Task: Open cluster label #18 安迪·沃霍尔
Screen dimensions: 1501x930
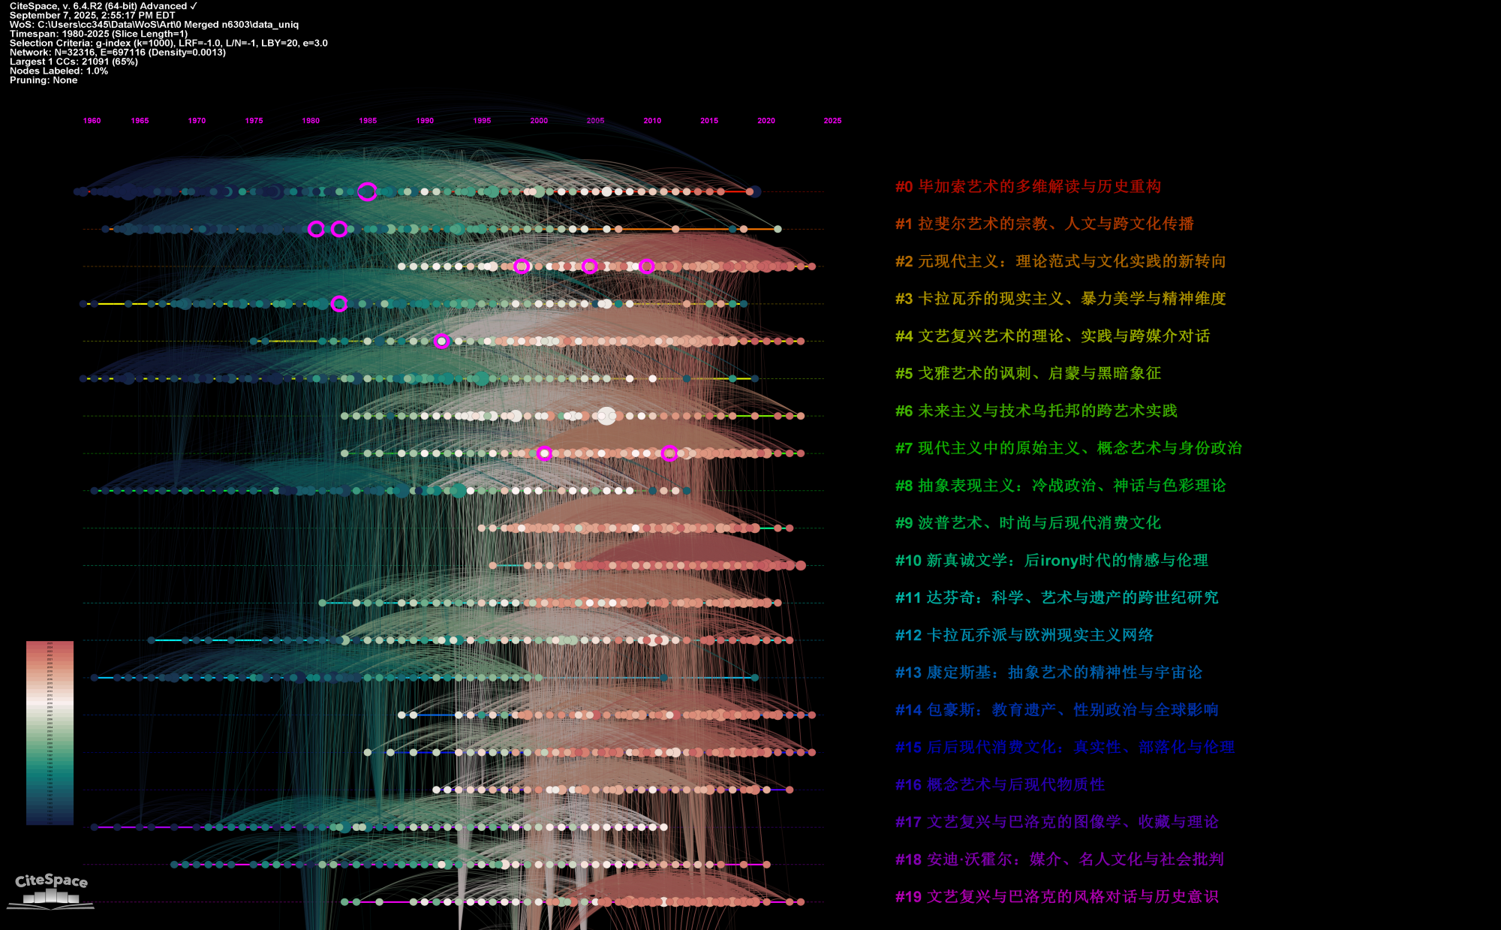Action: coord(1059,859)
